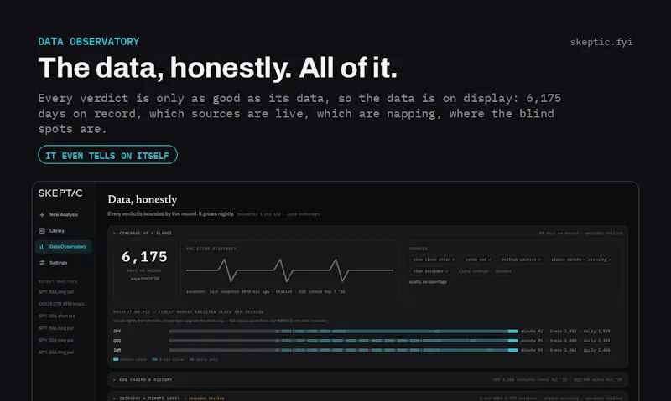Click the orange 'recorder stalled' warning label
671x401 pixels.
(206, 398)
